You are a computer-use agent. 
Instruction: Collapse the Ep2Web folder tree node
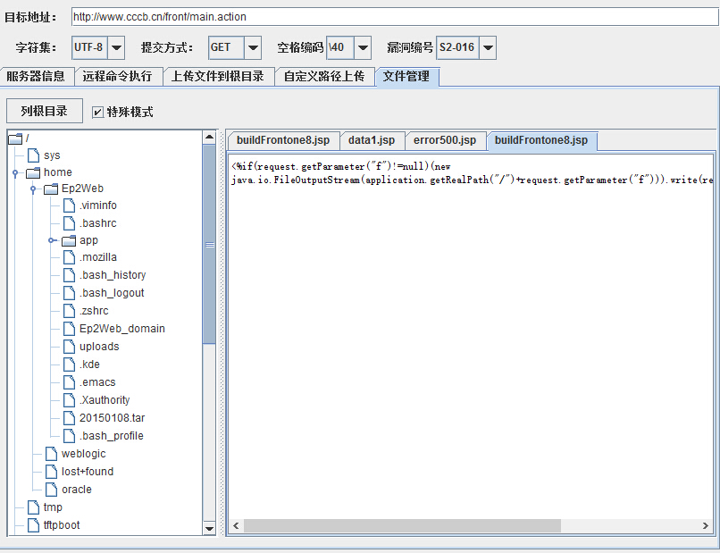pos(33,189)
